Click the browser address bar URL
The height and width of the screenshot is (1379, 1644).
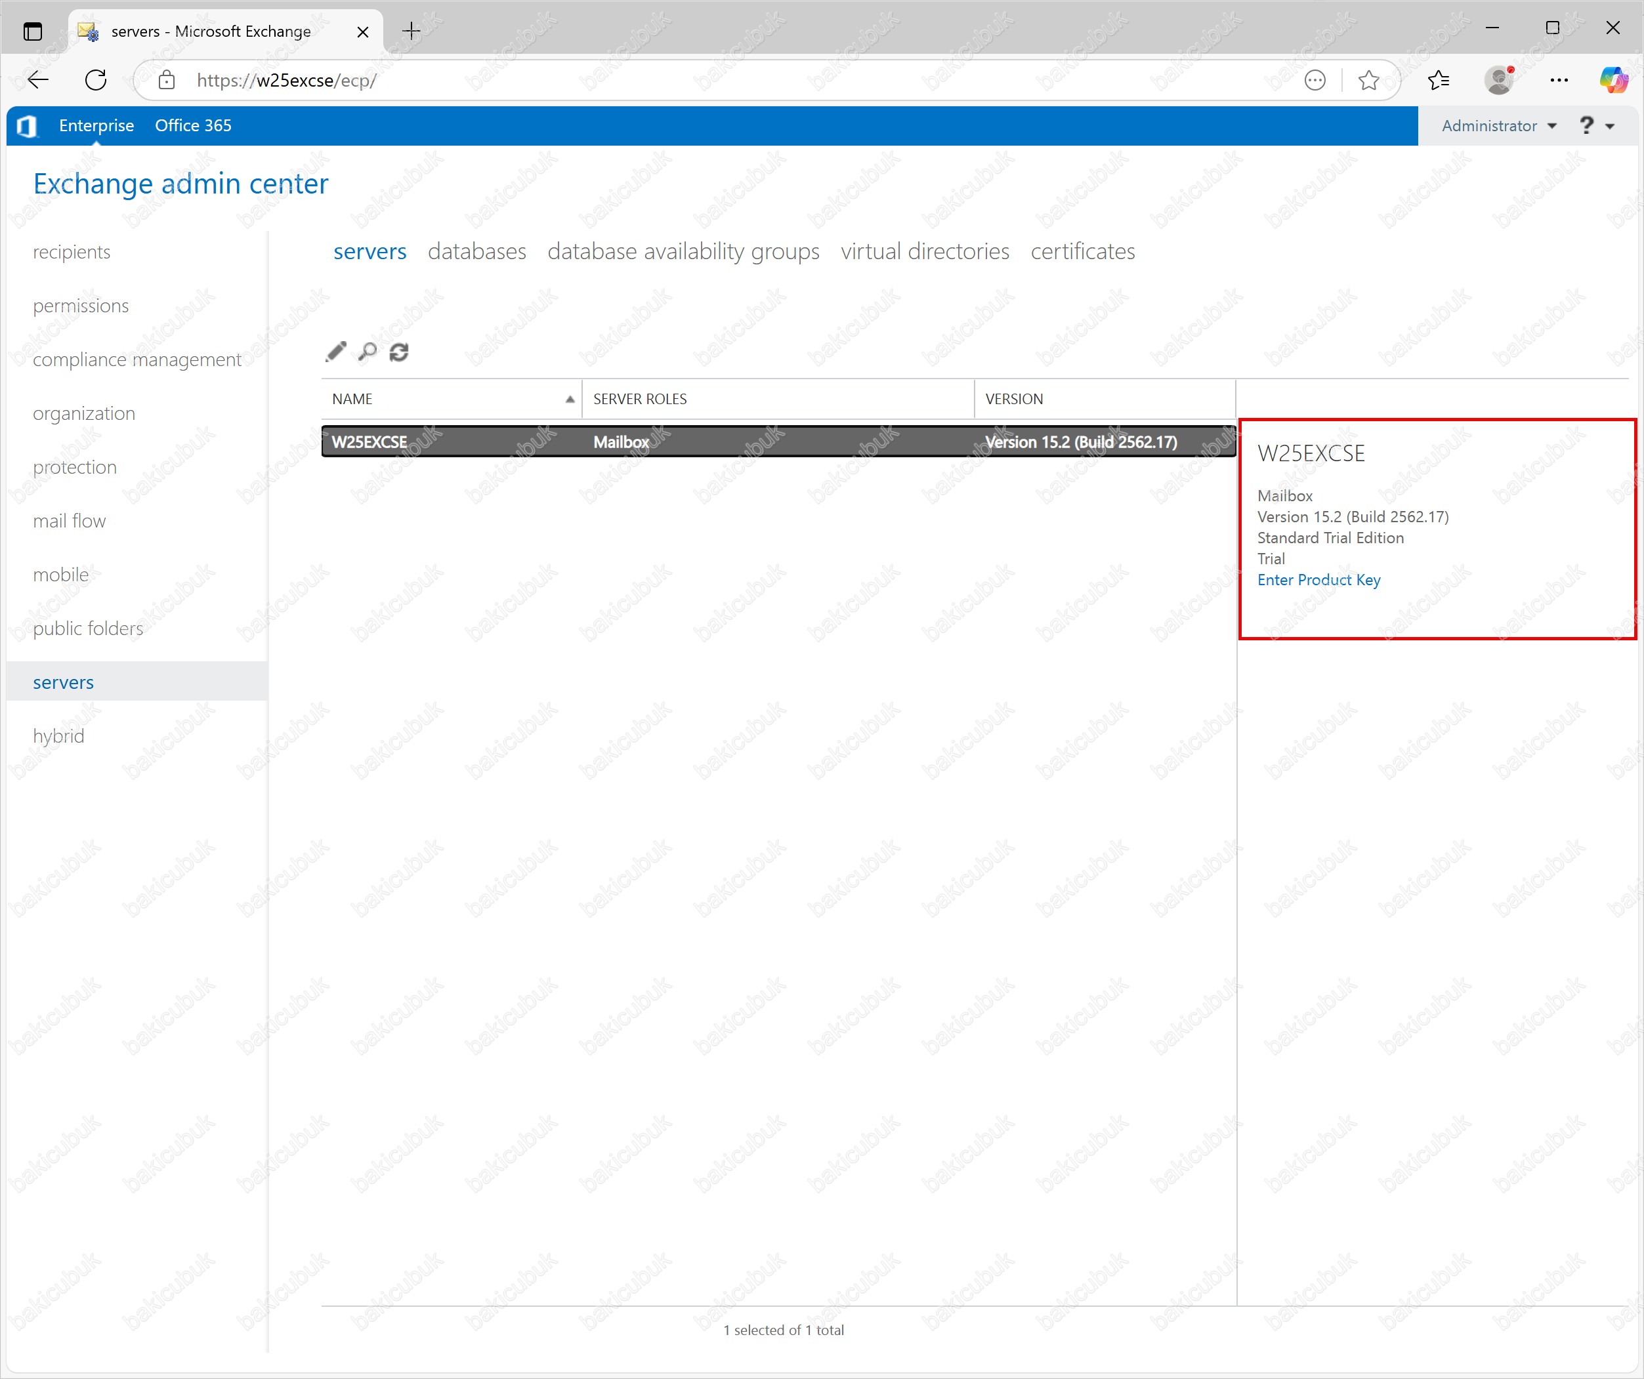coord(287,80)
